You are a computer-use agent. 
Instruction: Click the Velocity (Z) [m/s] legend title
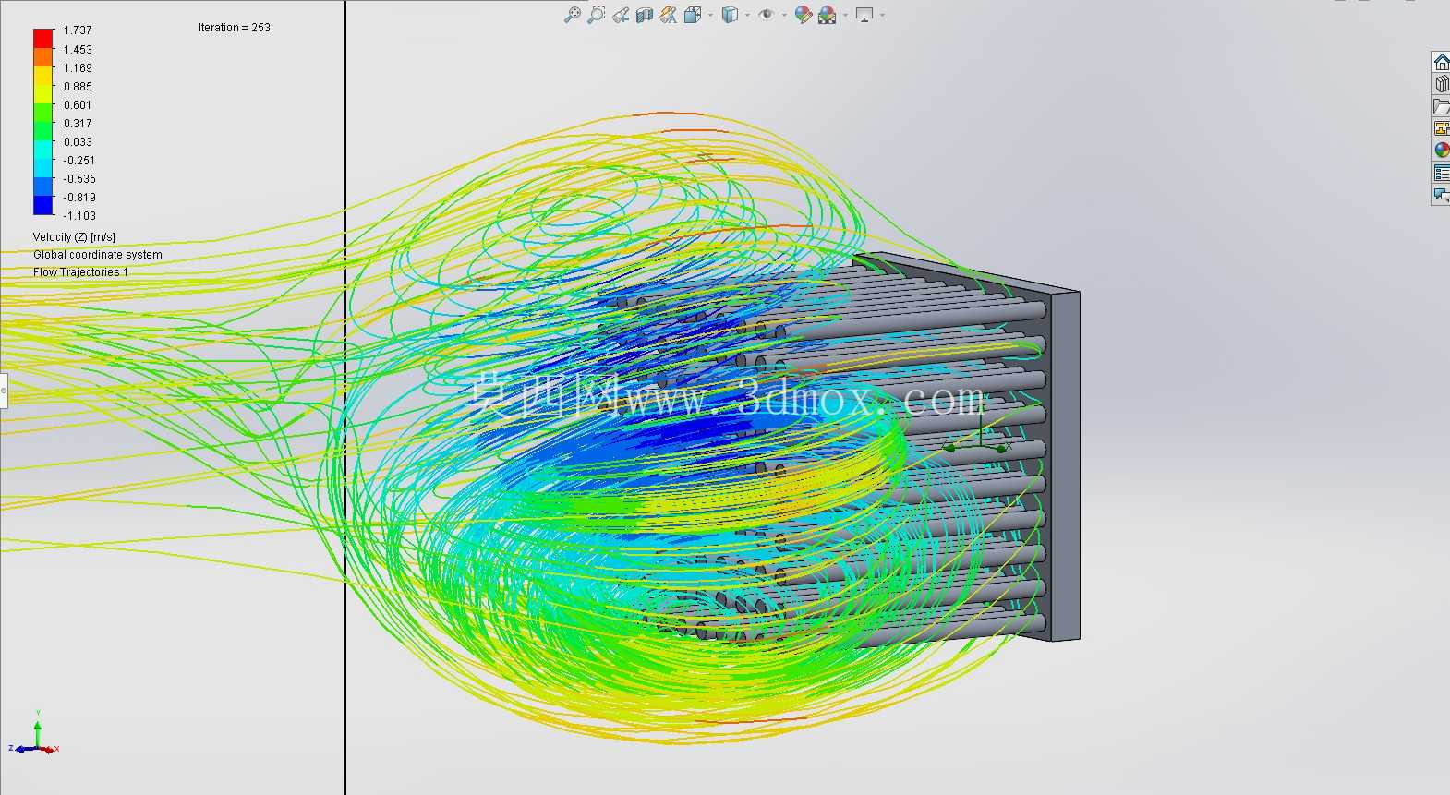[x=74, y=237]
